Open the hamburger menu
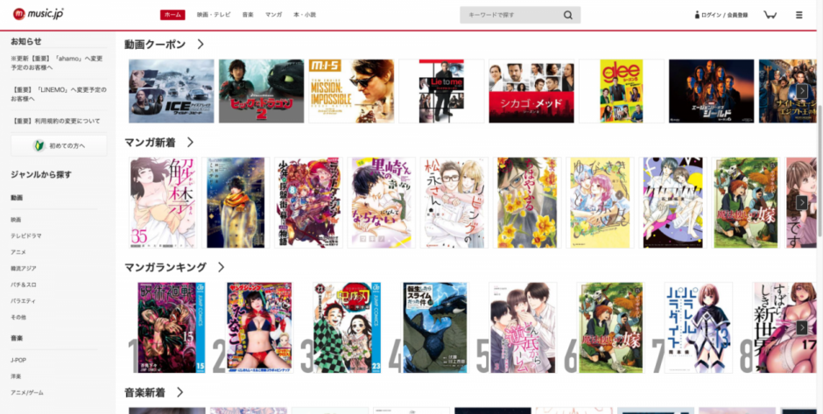The width and height of the screenshot is (823, 414). point(798,15)
